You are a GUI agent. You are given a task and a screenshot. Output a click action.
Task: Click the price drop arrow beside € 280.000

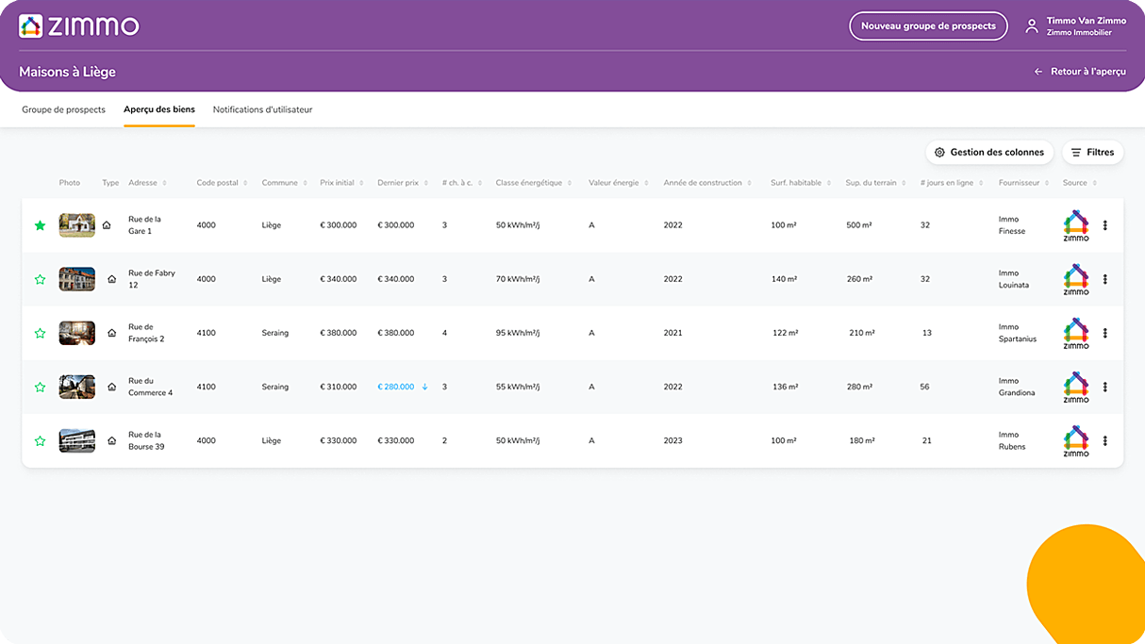(x=425, y=387)
